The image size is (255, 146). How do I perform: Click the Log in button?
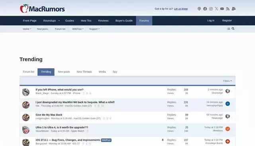211,20
